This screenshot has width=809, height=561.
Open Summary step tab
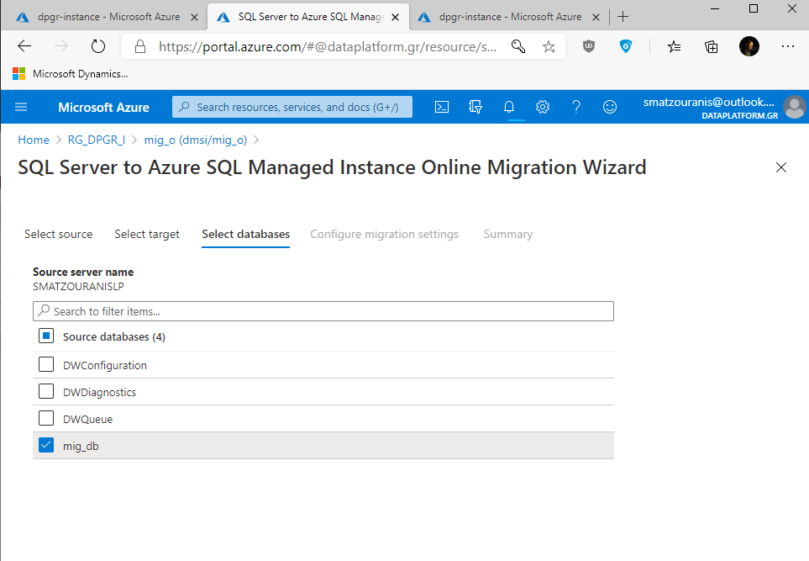[508, 234]
